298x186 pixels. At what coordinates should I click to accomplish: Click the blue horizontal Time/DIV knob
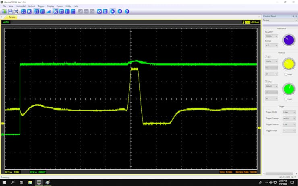coord(288,40)
